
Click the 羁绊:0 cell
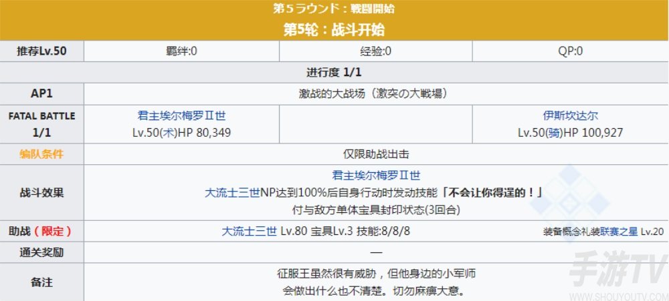tap(182, 51)
